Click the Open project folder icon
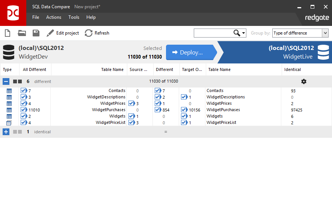This screenshot has height=208, width=332. point(22,33)
